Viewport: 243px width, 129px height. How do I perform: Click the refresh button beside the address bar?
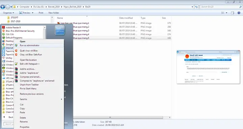(x=196, y=7)
